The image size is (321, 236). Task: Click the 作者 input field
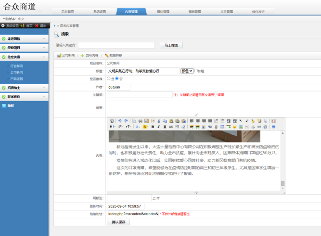pos(118,87)
